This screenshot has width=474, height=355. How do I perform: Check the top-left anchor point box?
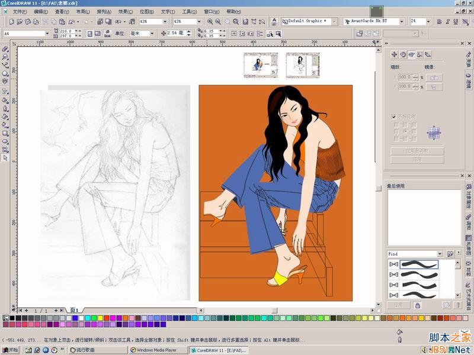[x=396, y=124]
